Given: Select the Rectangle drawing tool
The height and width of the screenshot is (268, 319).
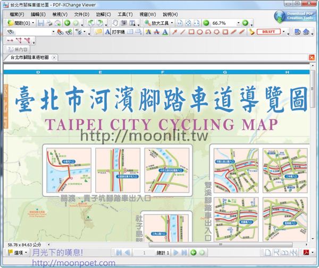Looking at the screenshot, I should (x=192, y=32).
